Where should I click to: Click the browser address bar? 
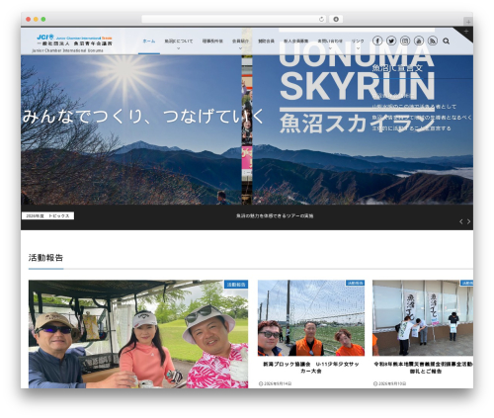(234, 19)
